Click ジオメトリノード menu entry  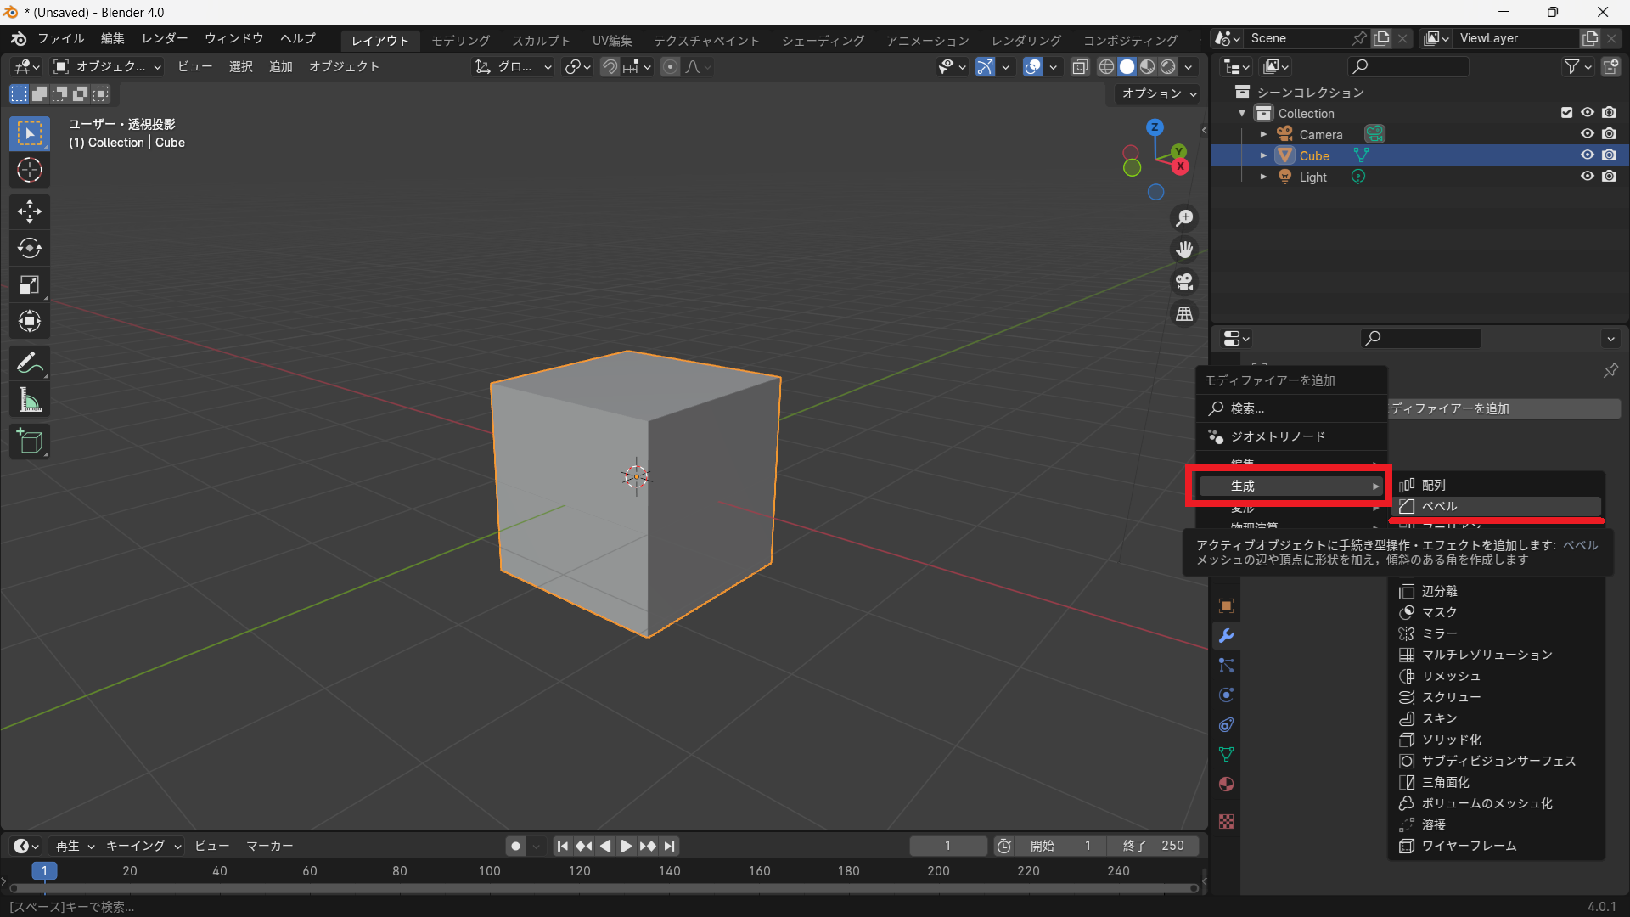coord(1278,436)
